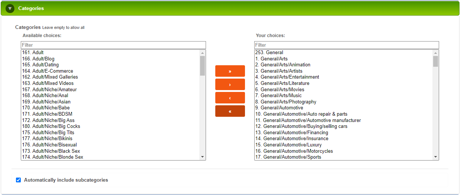The width and height of the screenshot is (461, 195).
Task: Collapse the Categories section arrow icon
Action: tap(10, 8)
